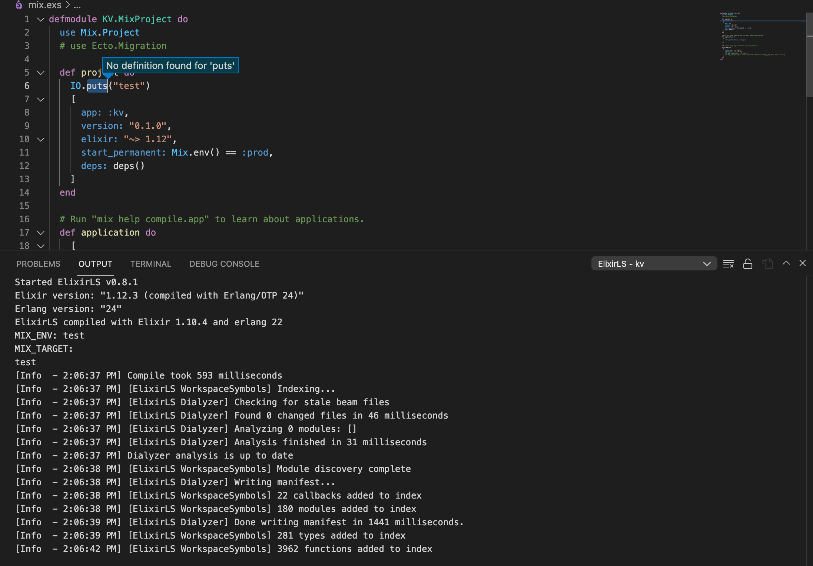
Task: Toggle the fold arrow on line 10
Action: 40,139
